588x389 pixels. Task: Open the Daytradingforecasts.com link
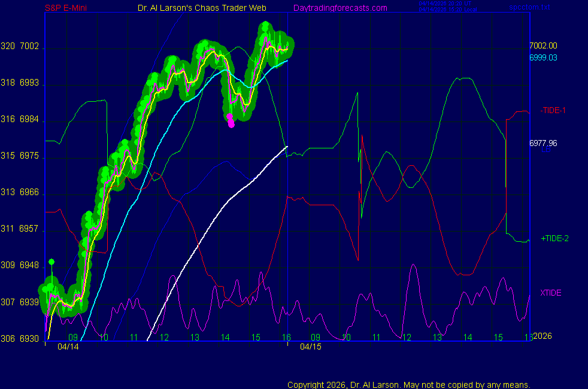(x=340, y=8)
